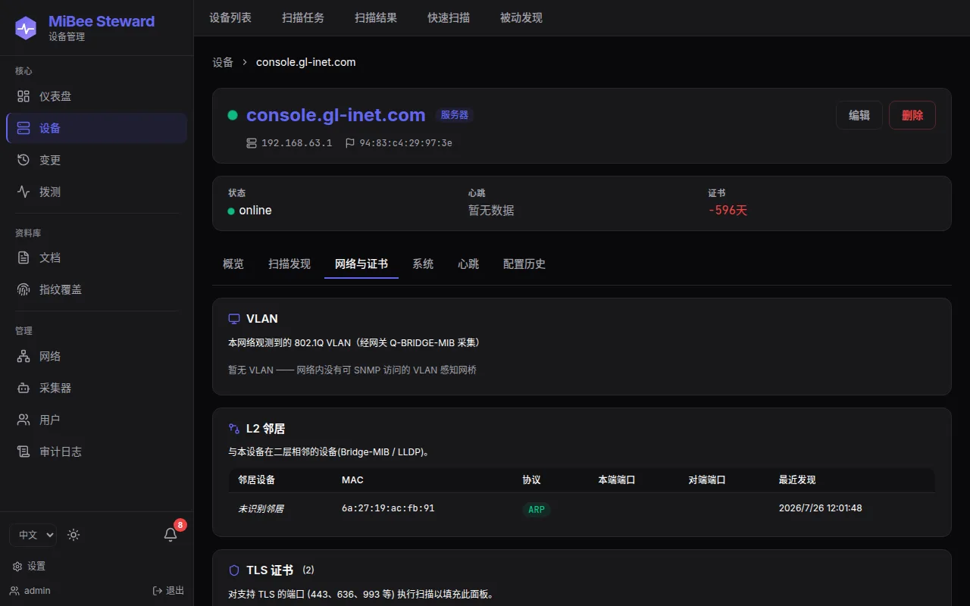This screenshot has height=606, width=970.
Task: Click 退出 to log out
Action: (x=168, y=590)
